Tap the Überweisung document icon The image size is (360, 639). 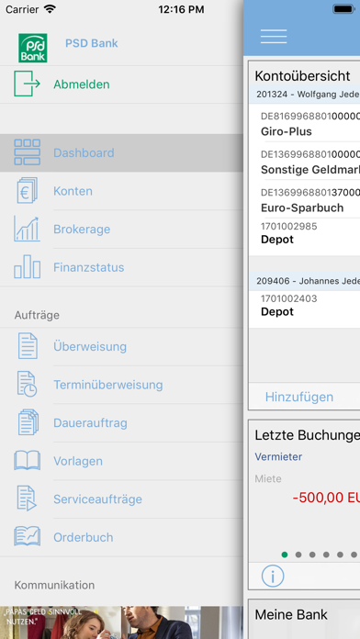(x=28, y=346)
